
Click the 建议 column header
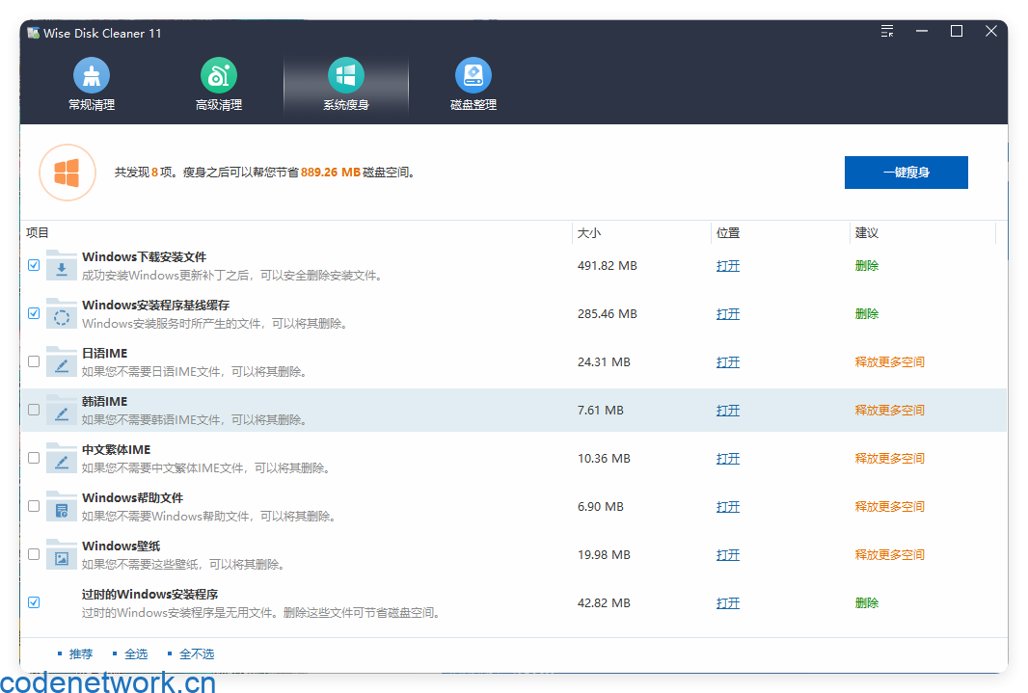(867, 232)
